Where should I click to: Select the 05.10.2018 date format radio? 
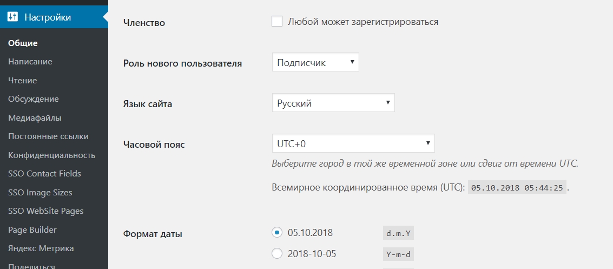click(x=277, y=233)
